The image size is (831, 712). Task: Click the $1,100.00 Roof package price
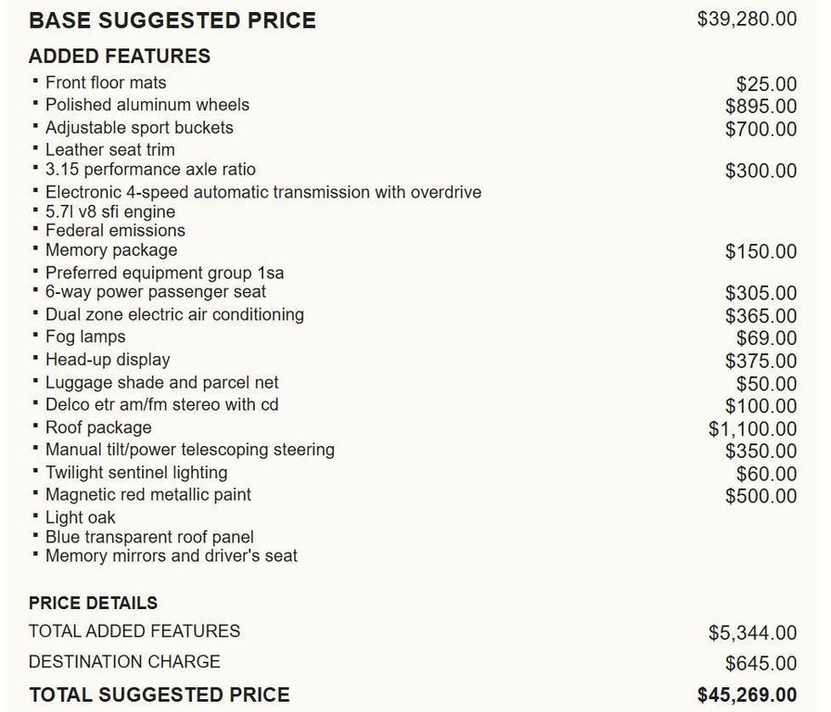tap(752, 429)
